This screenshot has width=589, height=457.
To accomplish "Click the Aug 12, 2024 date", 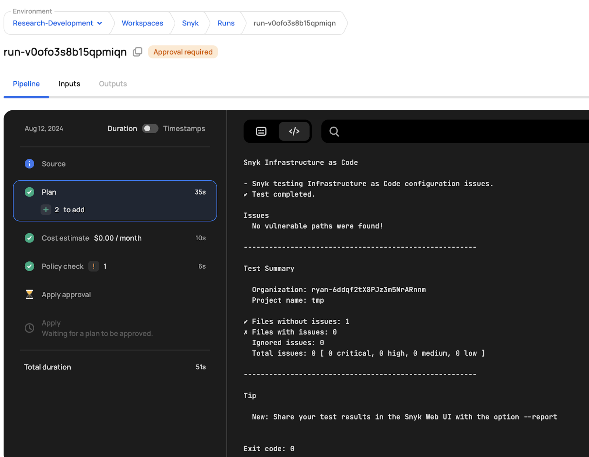I will click(x=44, y=128).
